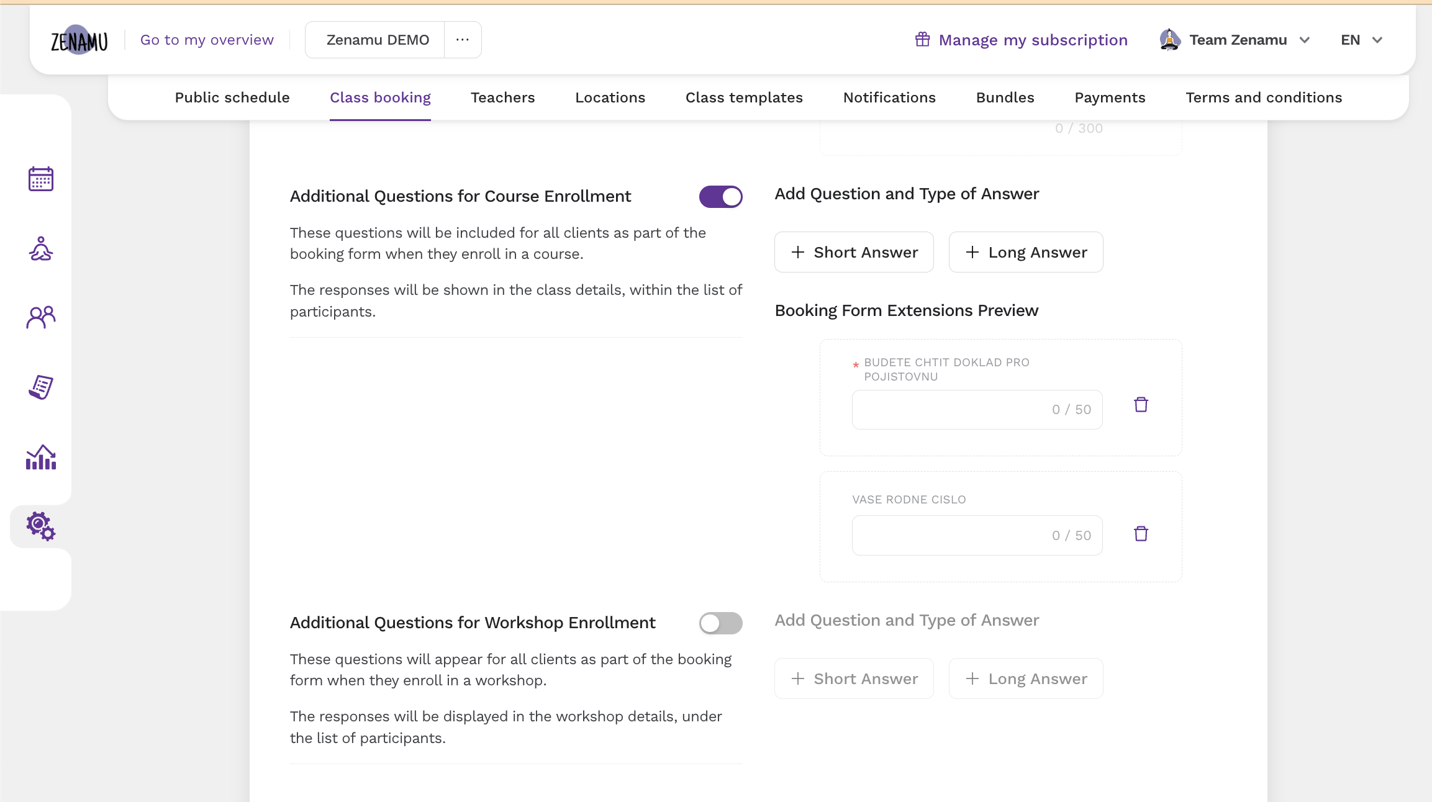This screenshot has width=1432, height=802.
Task: Click the student/person icon in sidebar
Action: tap(39, 248)
